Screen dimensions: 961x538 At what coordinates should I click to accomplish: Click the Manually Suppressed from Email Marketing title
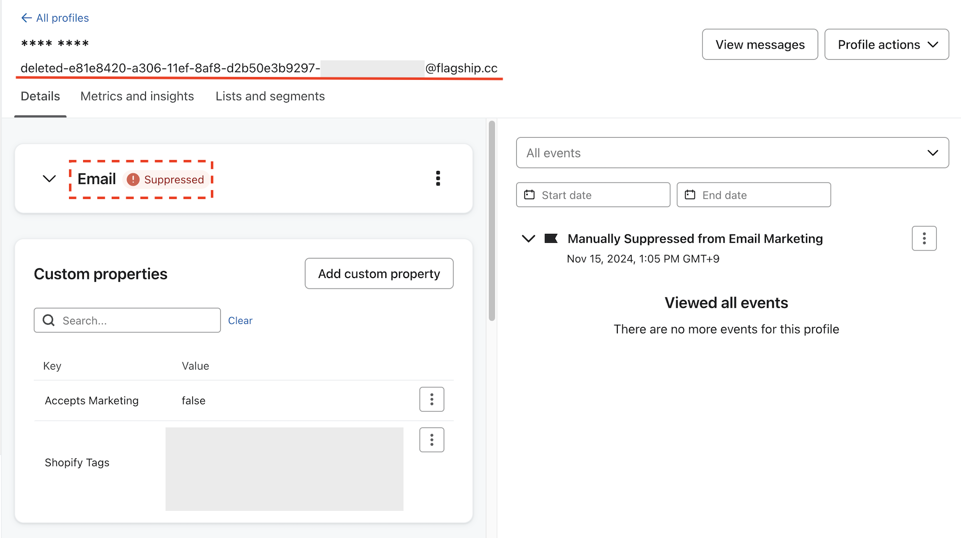pyautogui.click(x=695, y=239)
